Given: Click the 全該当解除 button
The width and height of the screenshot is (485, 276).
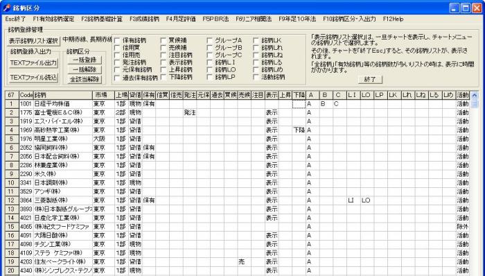Looking at the screenshot, I should (85, 80).
